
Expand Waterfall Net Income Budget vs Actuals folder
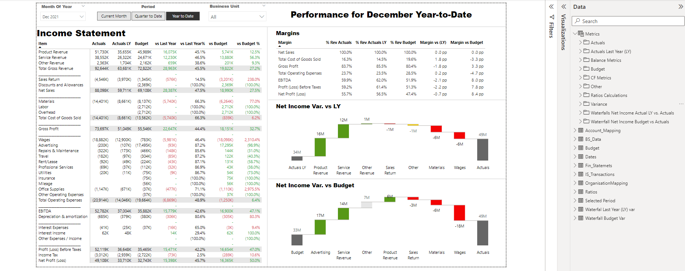point(580,121)
